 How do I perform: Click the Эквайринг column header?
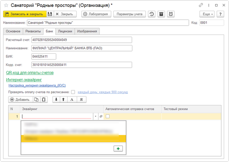(x=62, y=109)
